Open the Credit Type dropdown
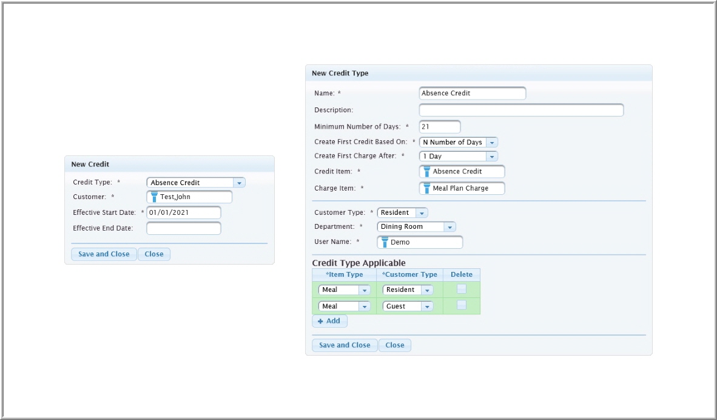 [240, 183]
